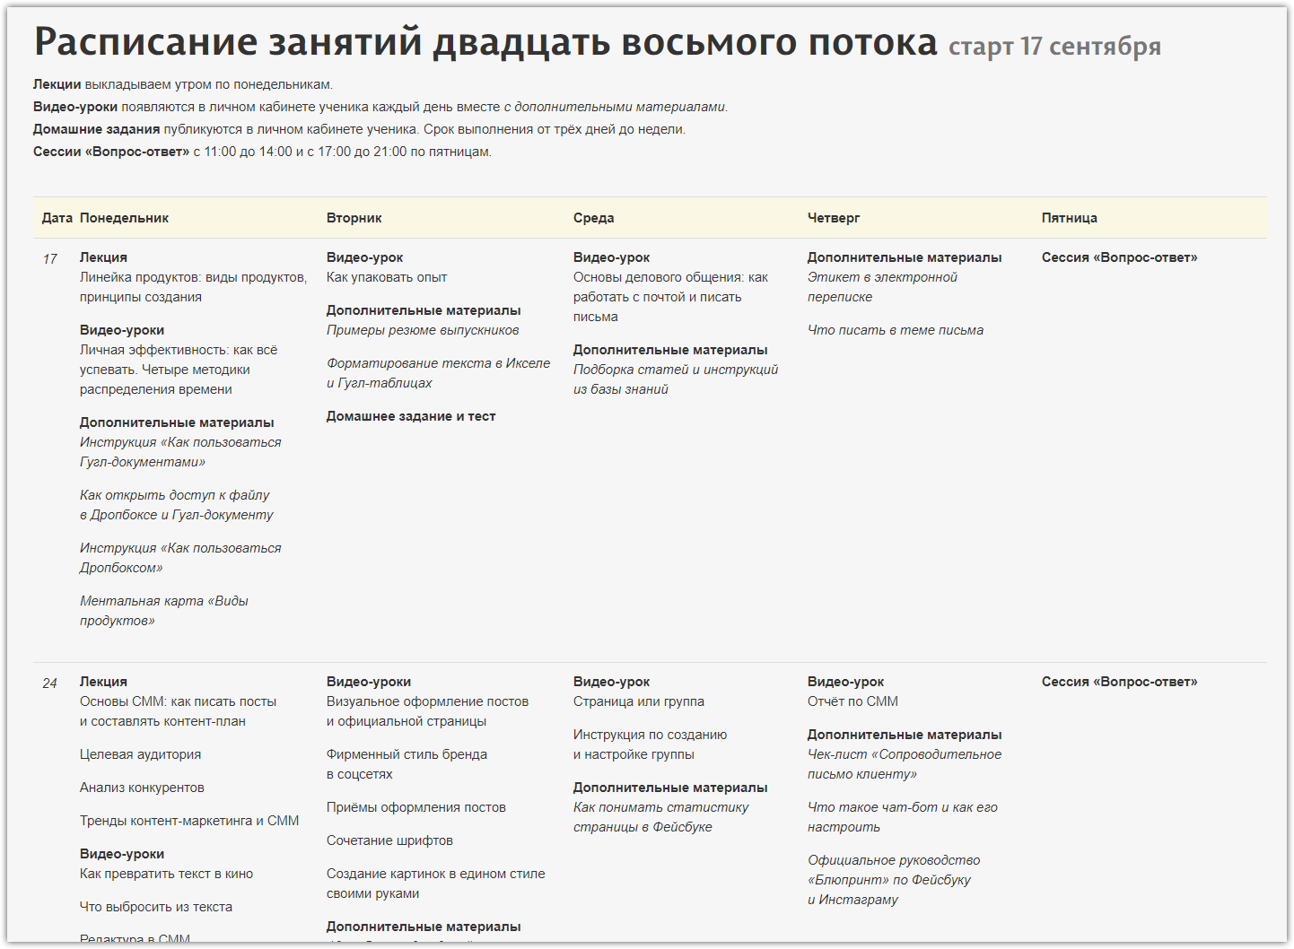Screen dimensions: 1294x949
Task: Open the official «Блюпринт» guide link
Action: 893,861
